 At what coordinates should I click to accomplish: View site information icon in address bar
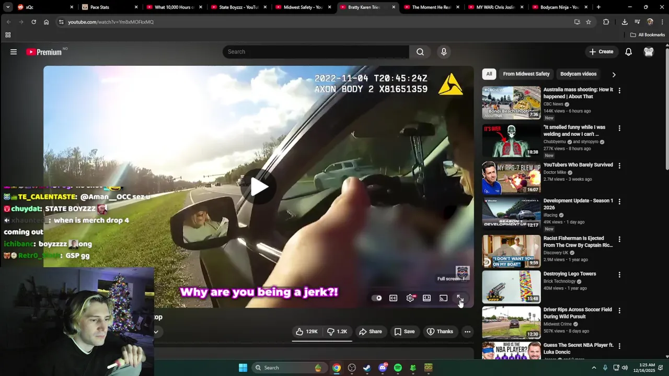click(x=61, y=22)
